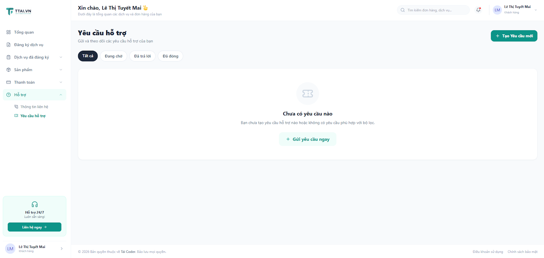Image resolution: width=544 pixels, height=258 pixels.
Task: Click the "Chưa có yêu cầu nào" heading
Action: 308,114
